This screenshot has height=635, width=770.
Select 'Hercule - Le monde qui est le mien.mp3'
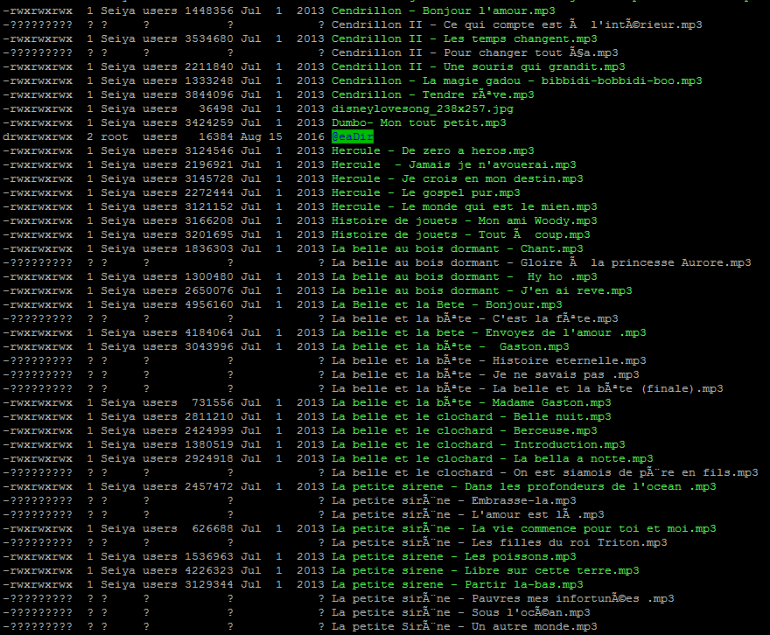point(465,206)
